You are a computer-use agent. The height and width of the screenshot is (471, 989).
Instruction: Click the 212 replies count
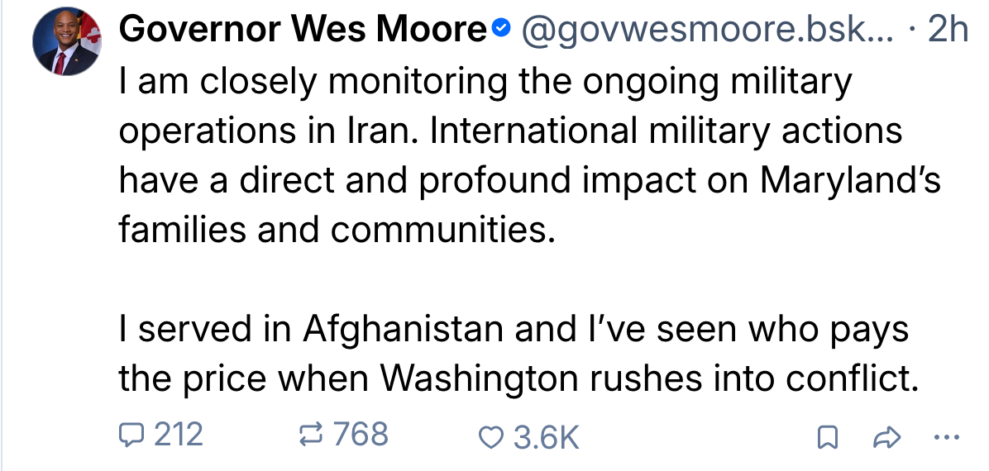coord(179,435)
